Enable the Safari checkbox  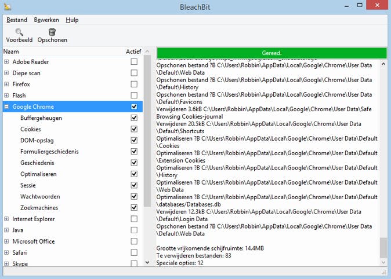pos(134,252)
